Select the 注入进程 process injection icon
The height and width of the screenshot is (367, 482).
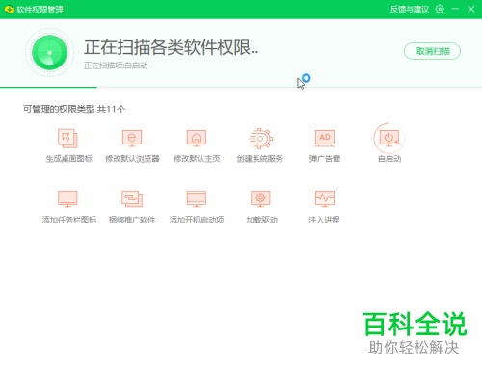click(x=325, y=198)
